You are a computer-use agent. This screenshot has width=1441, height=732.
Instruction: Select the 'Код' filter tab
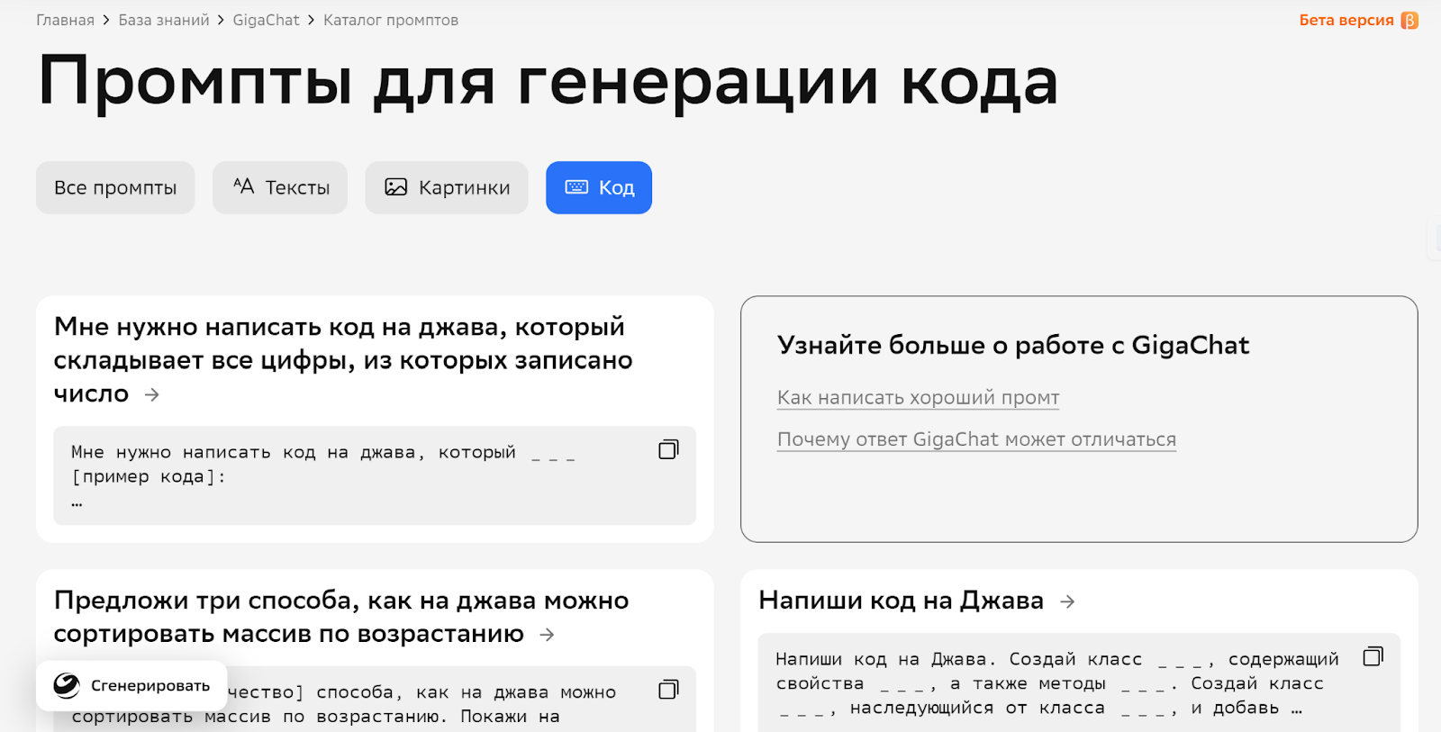599,187
